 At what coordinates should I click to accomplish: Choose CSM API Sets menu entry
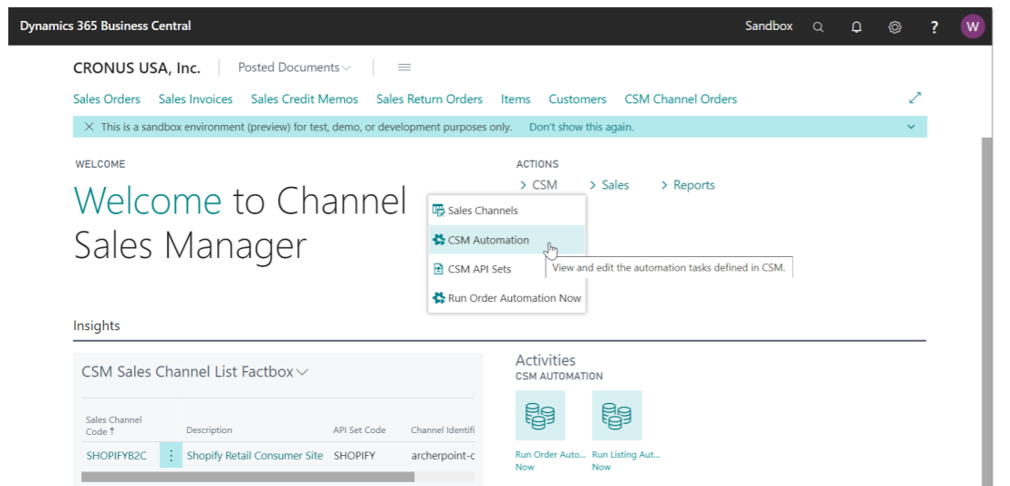click(507, 269)
